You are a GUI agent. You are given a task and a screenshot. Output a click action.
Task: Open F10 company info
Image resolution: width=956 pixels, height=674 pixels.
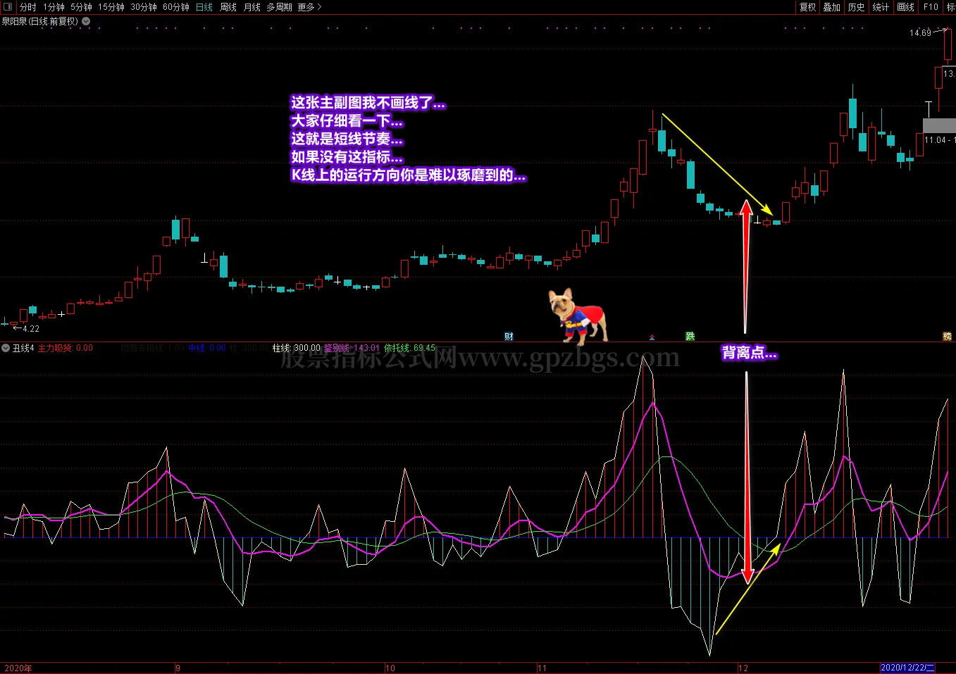(x=931, y=7)
